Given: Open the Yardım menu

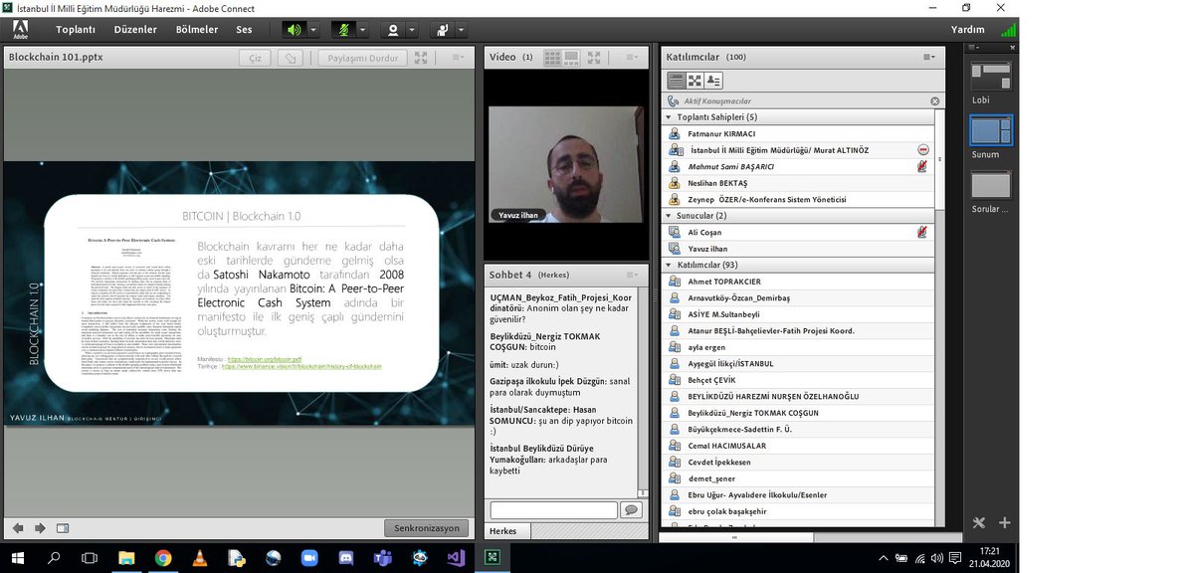Looking at the screenshot, I should click(x=968, y=30).
